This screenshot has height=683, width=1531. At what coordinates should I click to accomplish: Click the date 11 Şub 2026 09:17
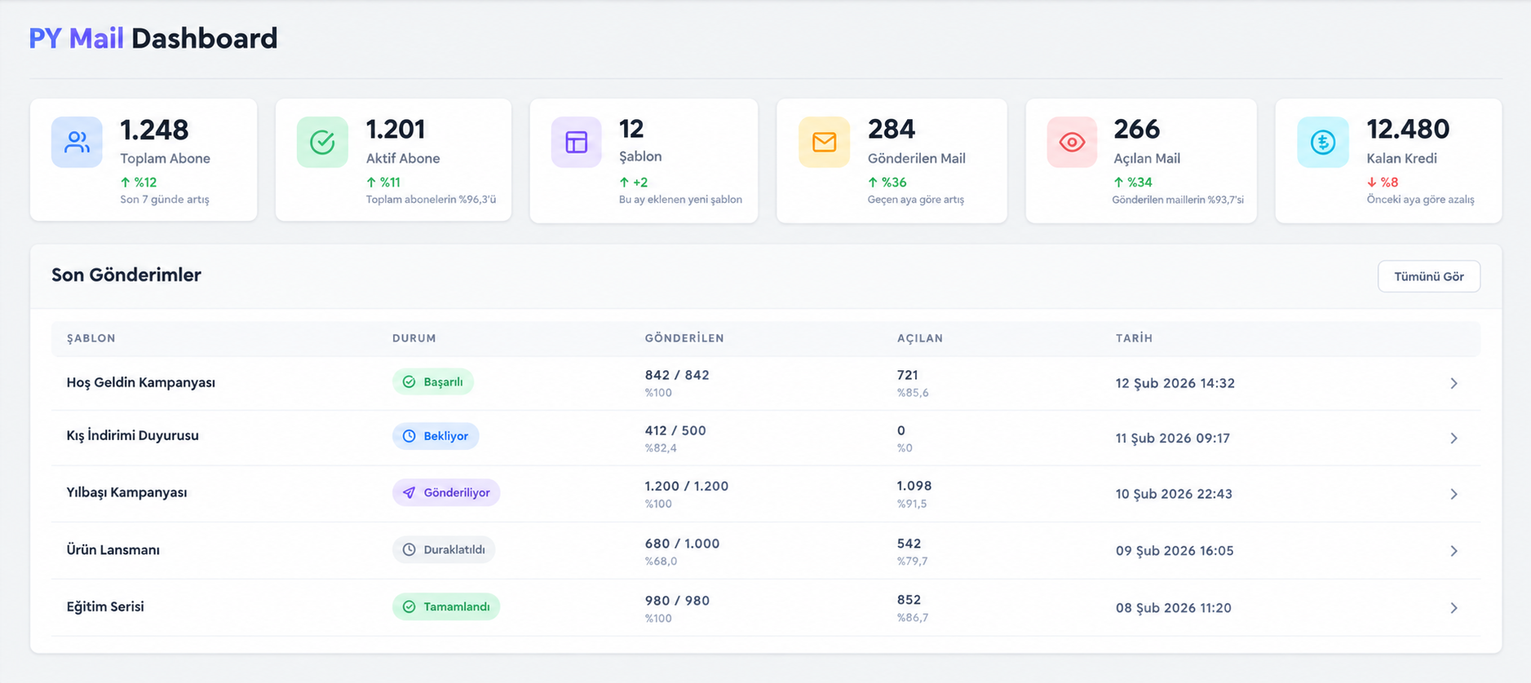(x=1173, y=438)
